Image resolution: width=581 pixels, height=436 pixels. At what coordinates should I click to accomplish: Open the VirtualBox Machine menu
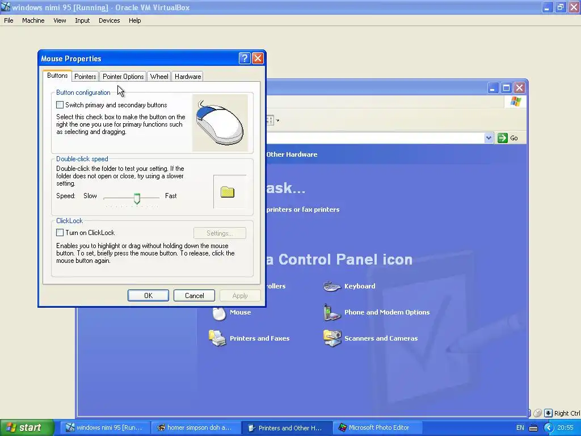tap(33, 20)
